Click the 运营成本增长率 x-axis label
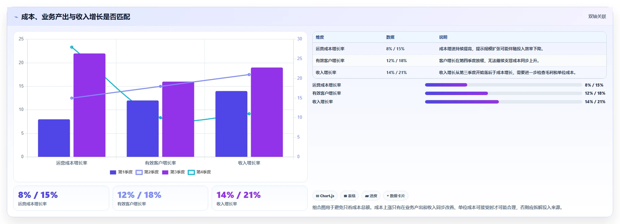This screenshot has height=224, width=620. 72,163
